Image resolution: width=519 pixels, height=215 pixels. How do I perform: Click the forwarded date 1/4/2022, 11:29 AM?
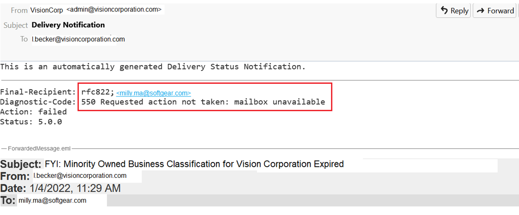[75, 188]
